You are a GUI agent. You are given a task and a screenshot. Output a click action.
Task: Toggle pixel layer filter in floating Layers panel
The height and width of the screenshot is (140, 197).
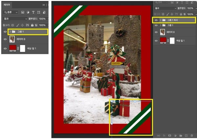23,12
